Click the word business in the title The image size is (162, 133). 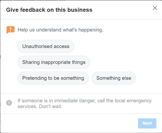(80, 10)
